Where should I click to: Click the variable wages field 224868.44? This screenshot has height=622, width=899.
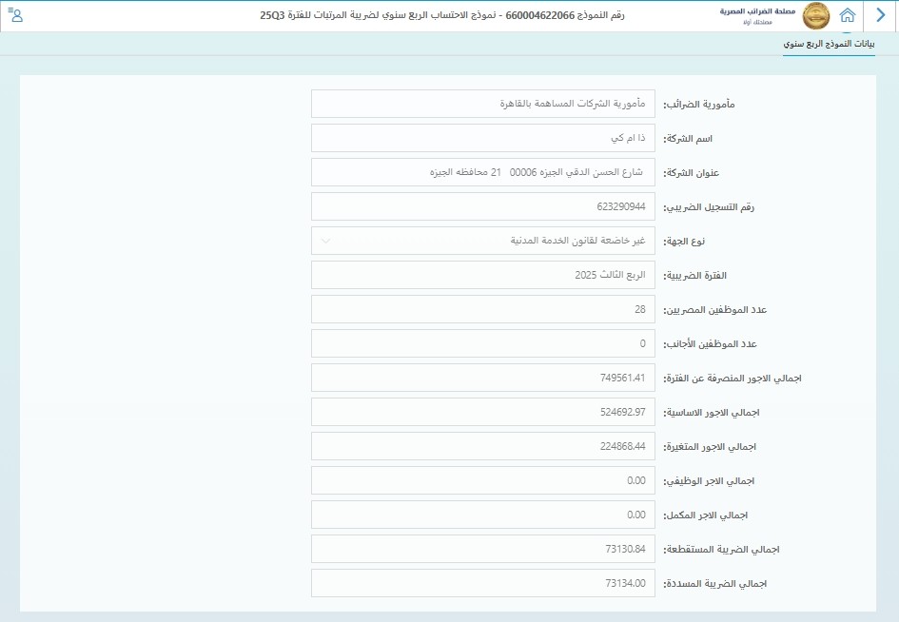(482, 446)
